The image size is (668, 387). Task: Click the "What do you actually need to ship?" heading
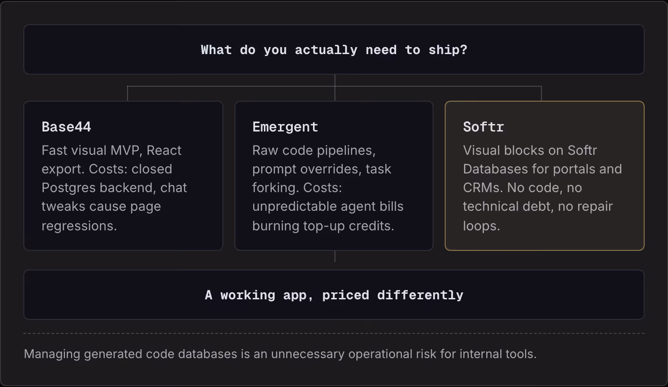pos(334,50)
